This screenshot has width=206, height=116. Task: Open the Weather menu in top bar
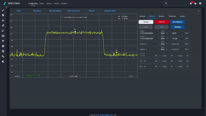[64, 4]
